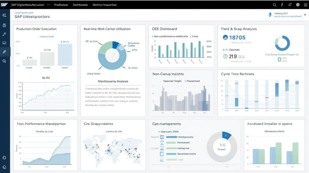Switch to the Prodhamer tab
309x173 pixels.
pos(61,5)
